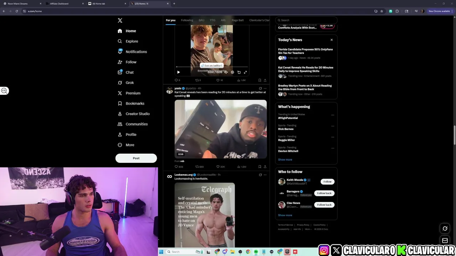Play the top video post
The image size is (456, 256).
click(178, 72)
